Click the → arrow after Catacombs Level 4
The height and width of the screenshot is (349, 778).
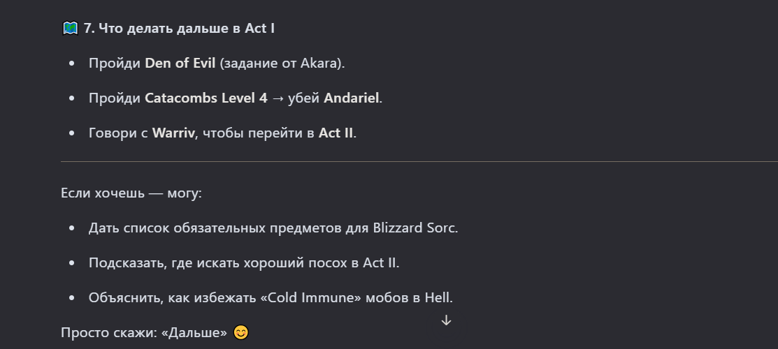tap(278, 98)
